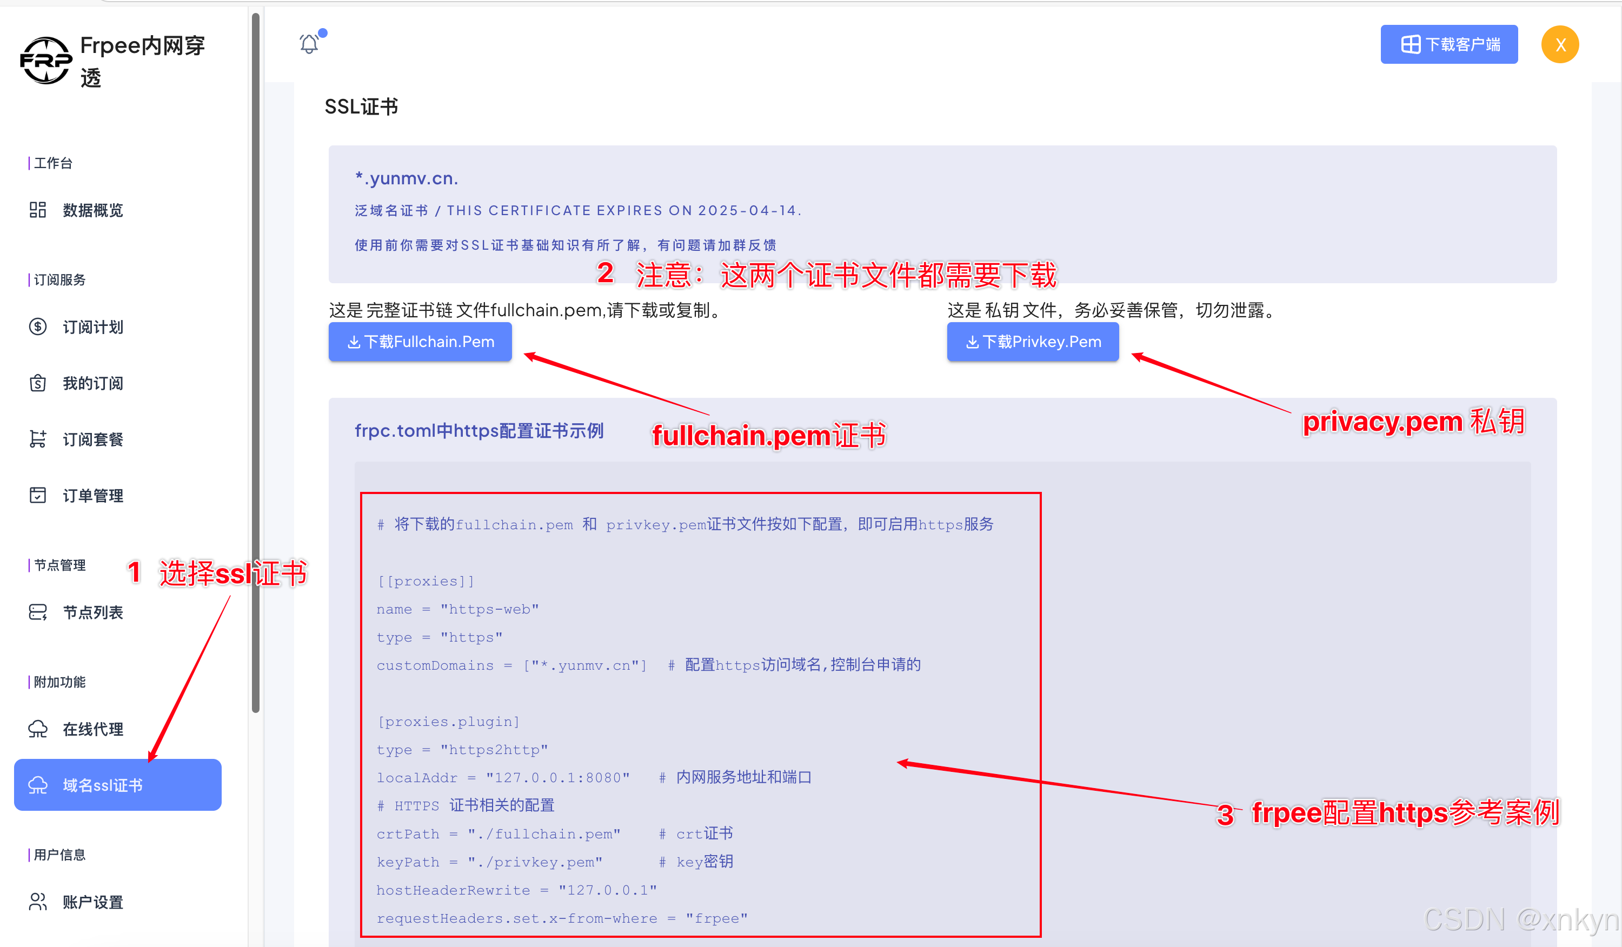The height and width of the screenshot is (947, 1622).
Task: Click type = "https2http" config line
Action: tap(462, 750)
